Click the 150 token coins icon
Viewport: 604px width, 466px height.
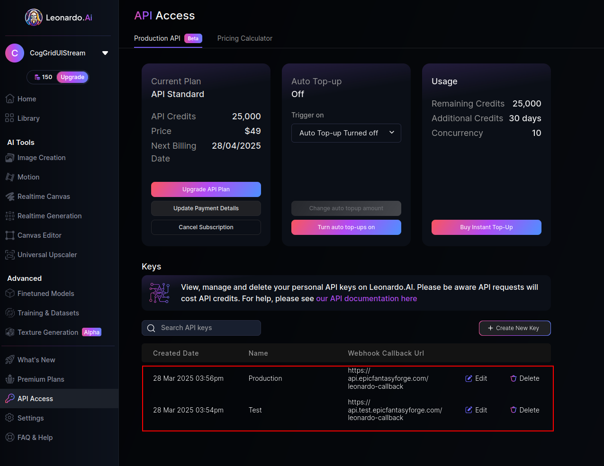pyautogui.click(x=37, y=77)
